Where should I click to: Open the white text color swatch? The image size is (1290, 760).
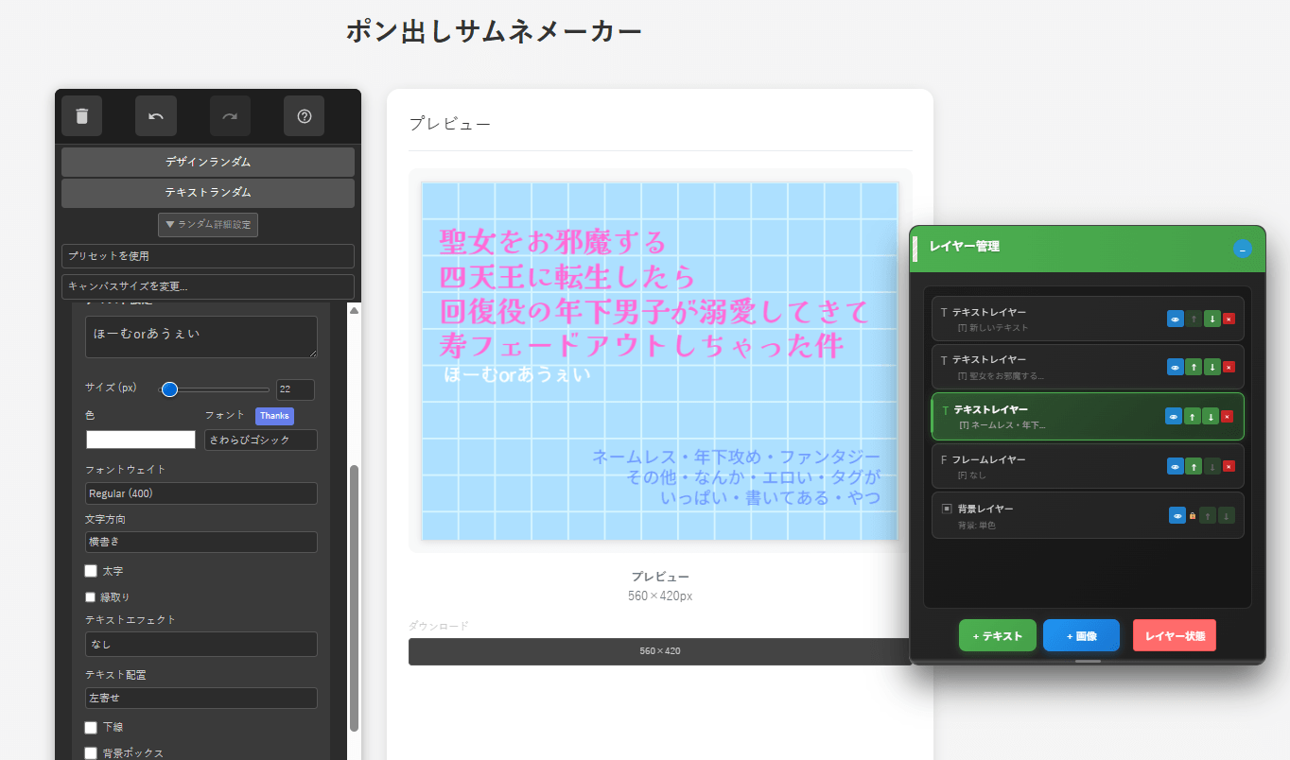141,440
